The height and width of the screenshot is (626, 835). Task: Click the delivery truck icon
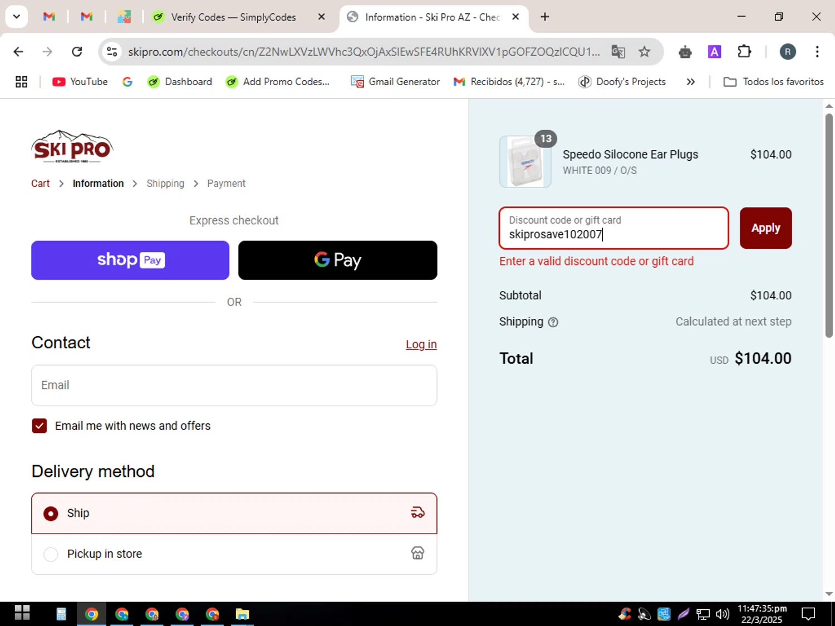click(x=417, y=513)
